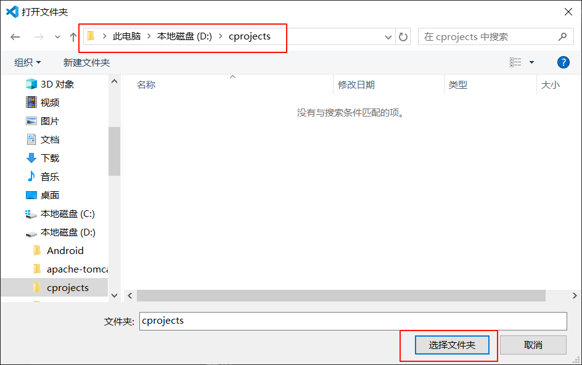The height and width of the screenshot is (365, 582).
Task: Click the 取消 button
Action: pyautogui.click(x=533, y=344)
